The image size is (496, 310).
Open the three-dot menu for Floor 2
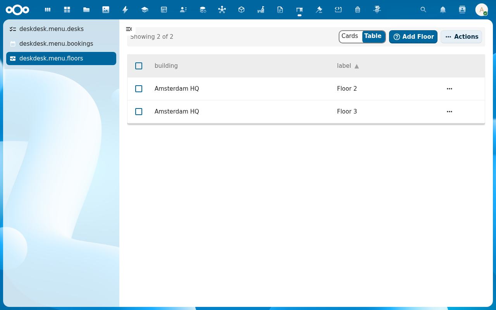[x=449, y=89]
